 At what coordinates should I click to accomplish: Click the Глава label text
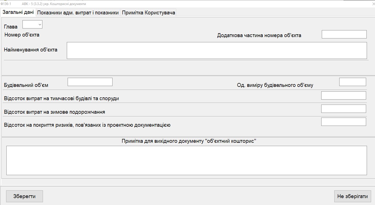pyautogui.click(x=11, y=27)
